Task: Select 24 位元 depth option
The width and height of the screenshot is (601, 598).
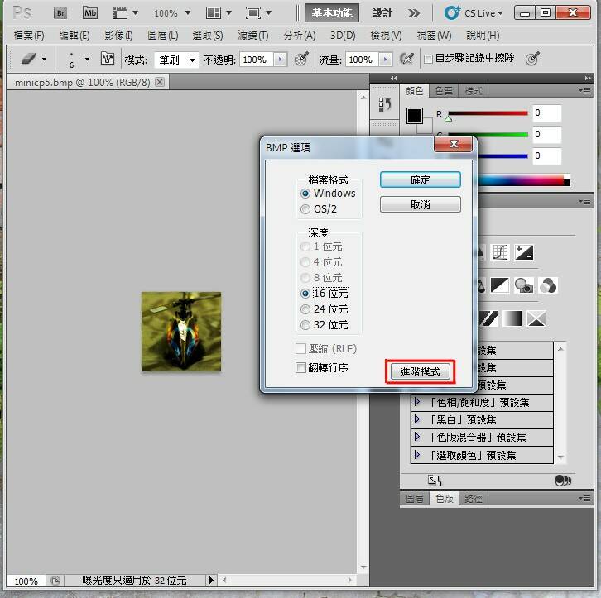Action: 305,309
